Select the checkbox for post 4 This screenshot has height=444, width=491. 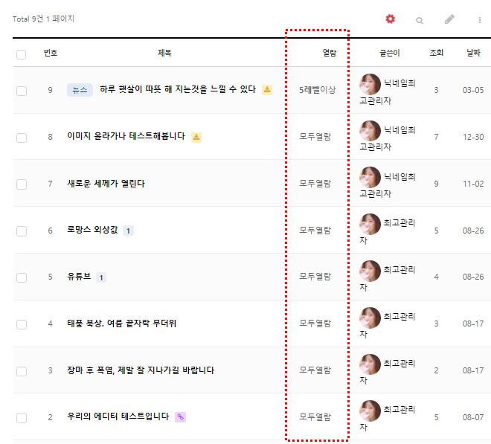pos(21,324)
